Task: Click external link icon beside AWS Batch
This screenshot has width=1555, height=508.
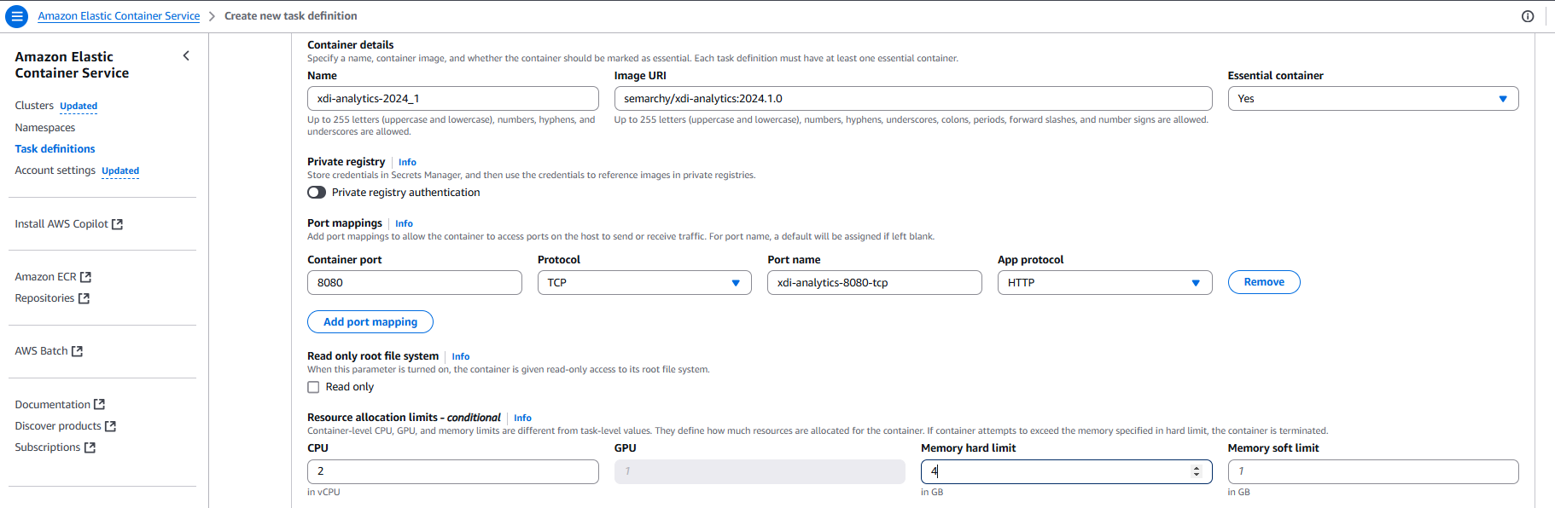Action: coord(77,351)
